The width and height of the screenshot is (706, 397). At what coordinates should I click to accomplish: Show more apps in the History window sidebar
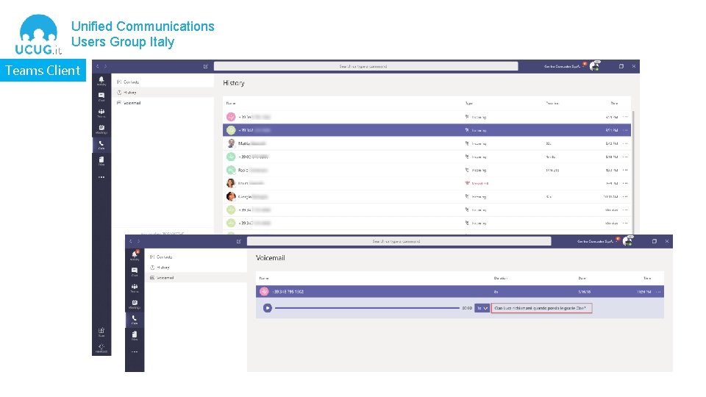point(101,177)
